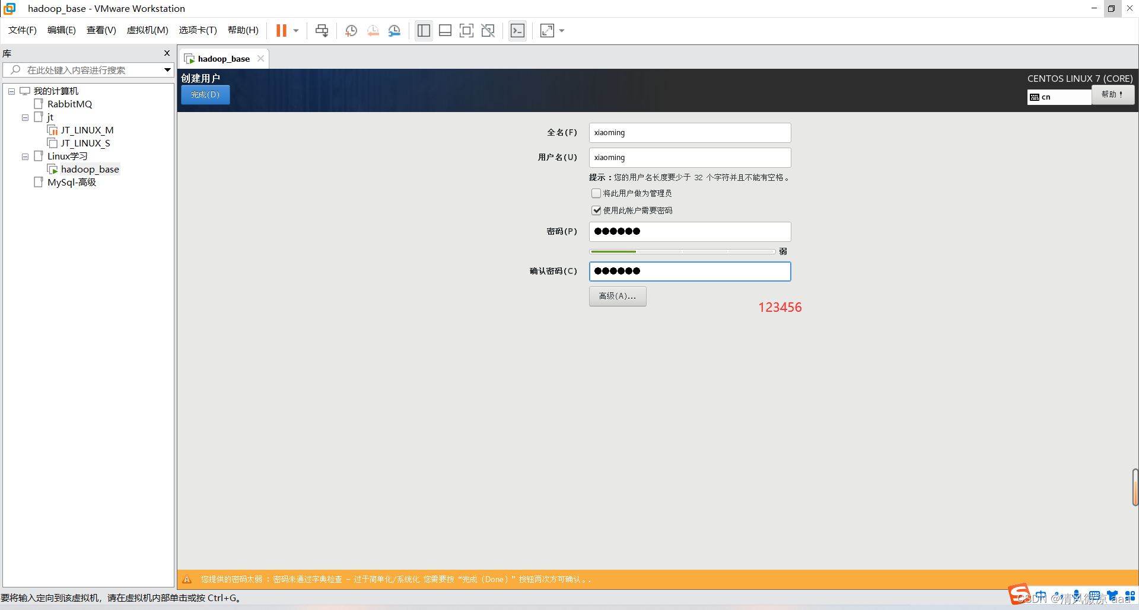Switch to the hadoop_base tab

pos(224,59)
